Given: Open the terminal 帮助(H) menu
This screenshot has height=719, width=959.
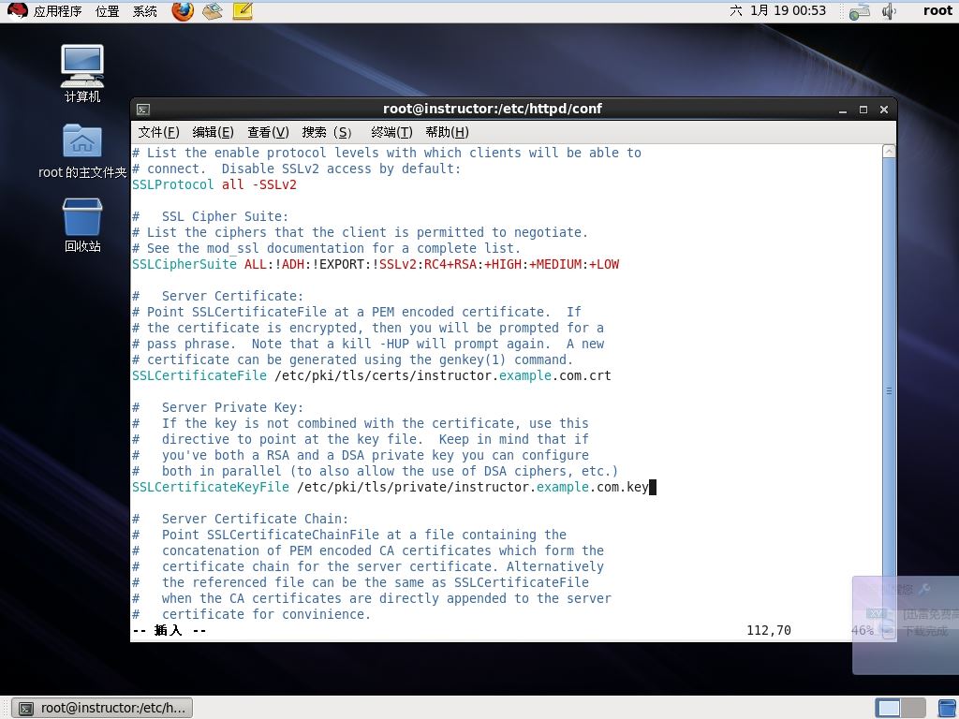Looking at the screenshot, I should pos(447,132).
